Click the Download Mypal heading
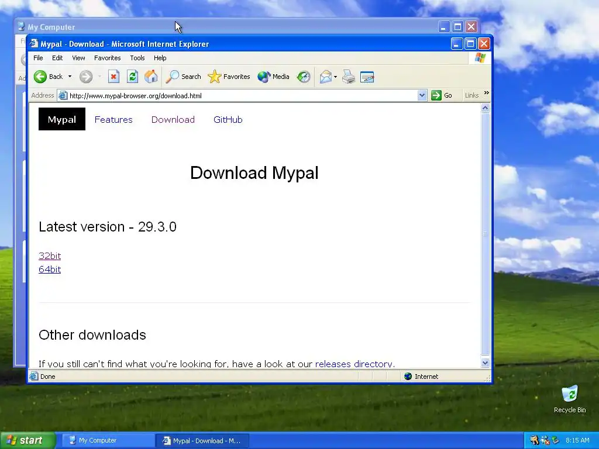The width and height of the screenshot is (599, 449). [x=254, y=173]
